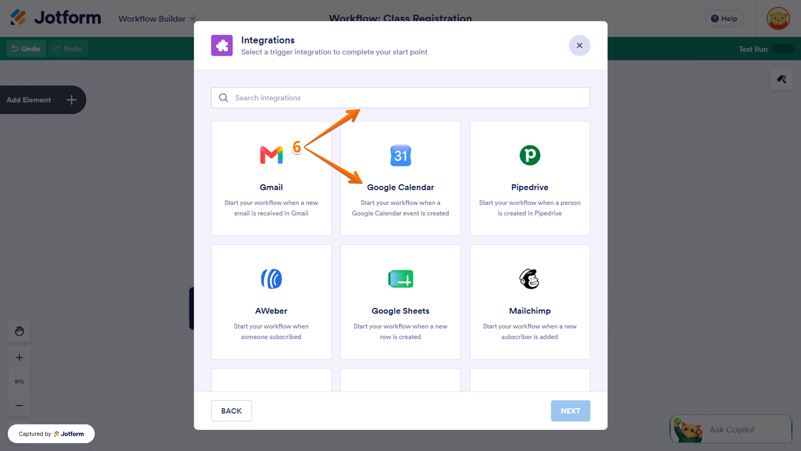Open Ask Copilot chat
801x451 pixels.
pos(731,429)
